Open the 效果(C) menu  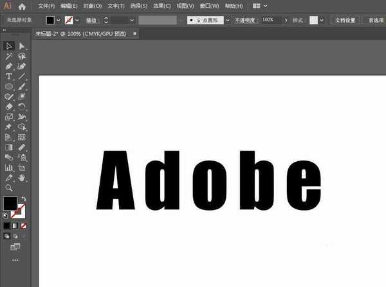(161, 6)
